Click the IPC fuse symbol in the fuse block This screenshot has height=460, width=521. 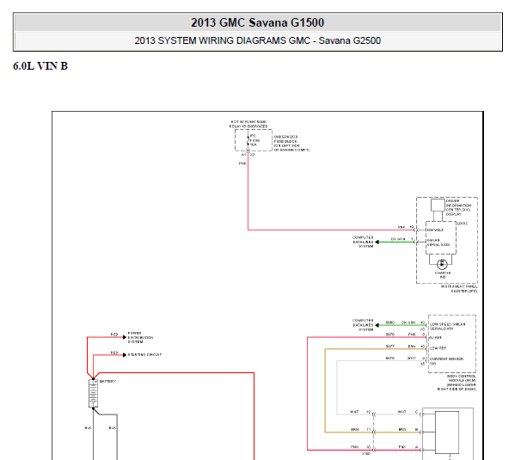[x=248, y=141]
